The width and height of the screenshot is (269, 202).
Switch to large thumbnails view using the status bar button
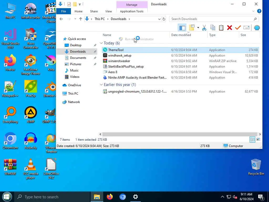coord(258,139)
